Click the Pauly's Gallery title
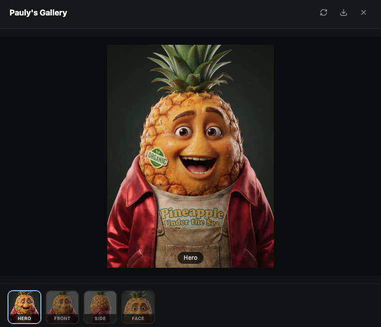Image resolution: width=381 pixels, height=327 pixels. [38, 12]
